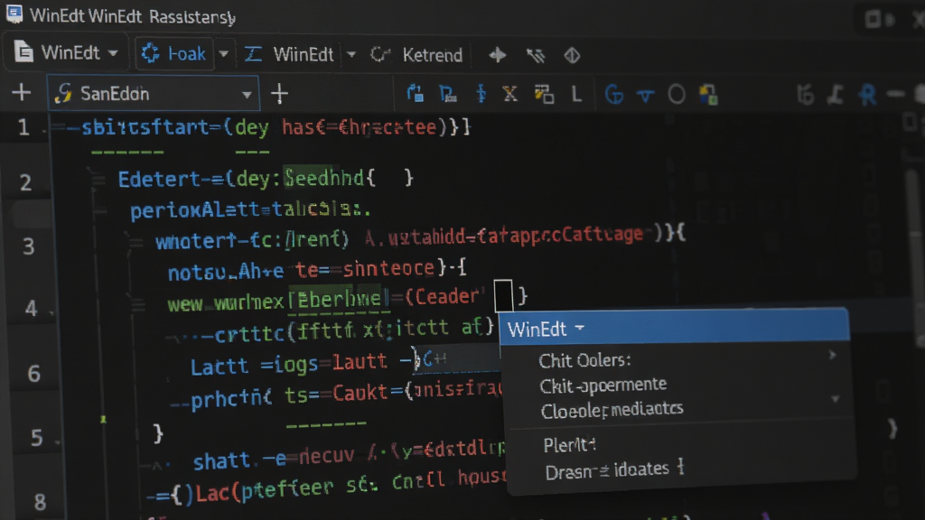Expand the arrow right of WiinEdt in the toolbar
The width and height of the screenshot is (925, 520).
point(351,55)
